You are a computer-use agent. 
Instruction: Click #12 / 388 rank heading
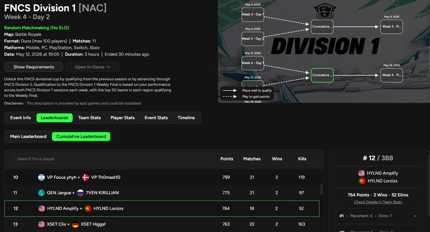(378, 158)
